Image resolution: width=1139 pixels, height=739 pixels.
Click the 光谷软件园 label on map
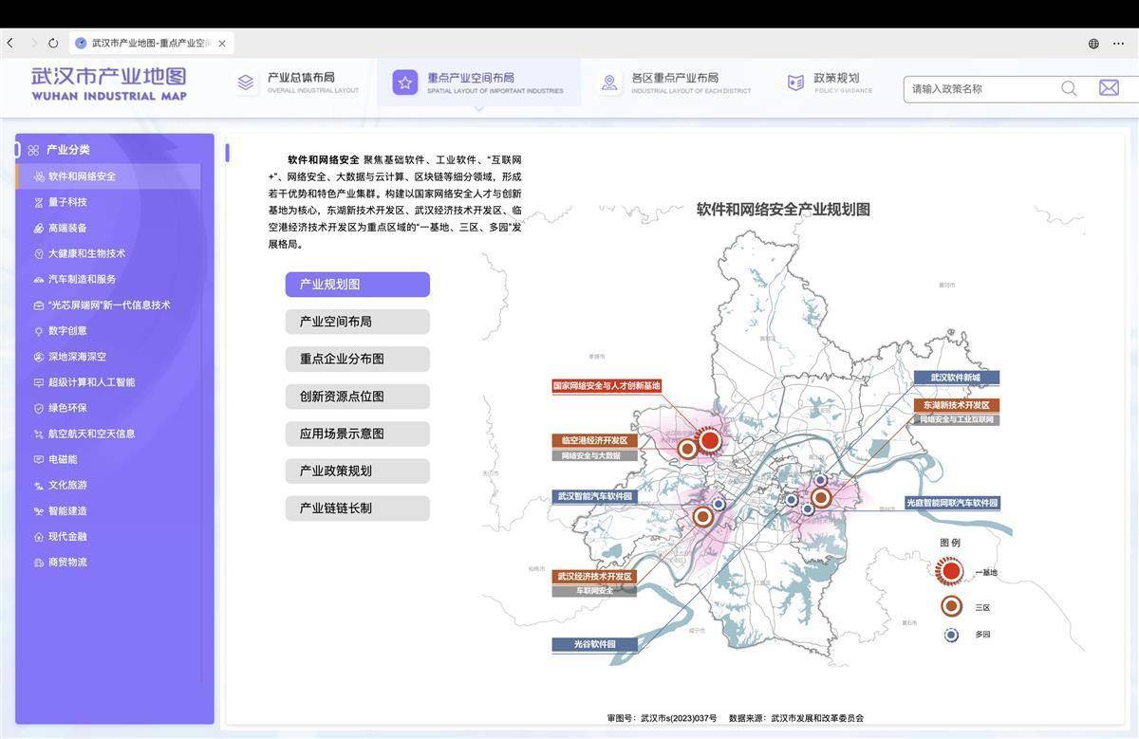pos(594,644)
